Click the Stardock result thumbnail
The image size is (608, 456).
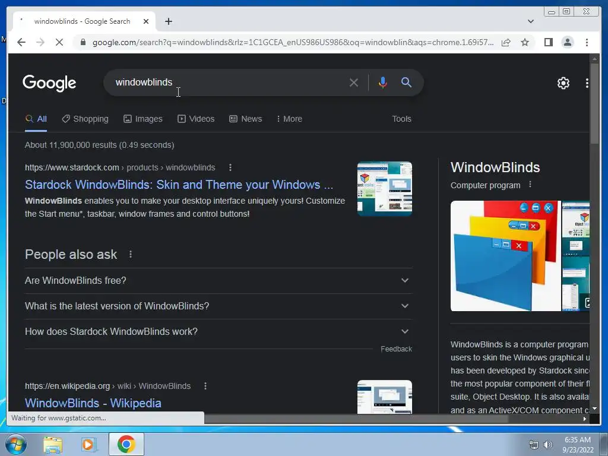385,189
